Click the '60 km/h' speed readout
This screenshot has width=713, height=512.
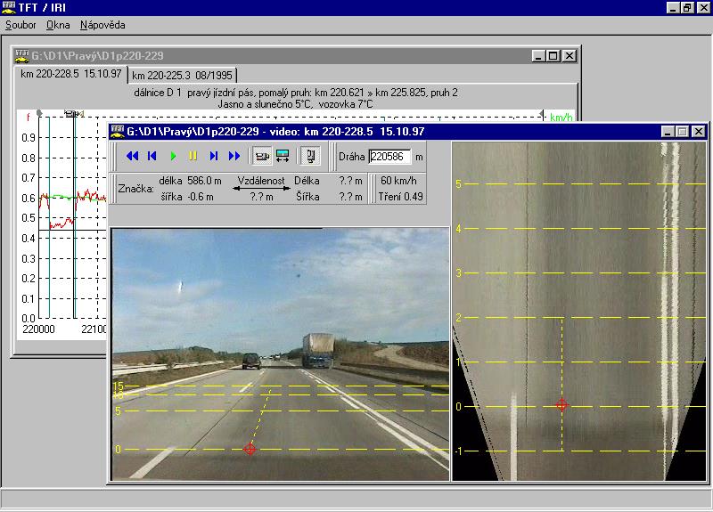point(398,181)
